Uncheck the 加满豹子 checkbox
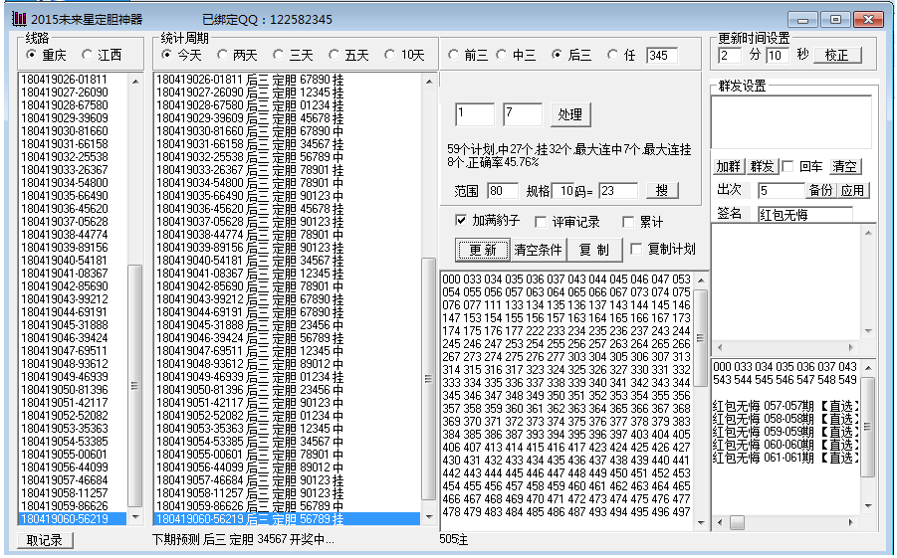897x558 pixels. click(x=461, y=221)
